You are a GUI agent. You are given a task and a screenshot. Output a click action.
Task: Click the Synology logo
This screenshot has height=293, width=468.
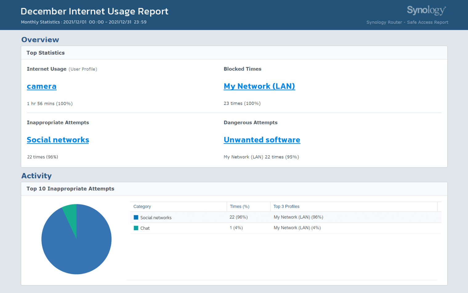click(426, 10)
